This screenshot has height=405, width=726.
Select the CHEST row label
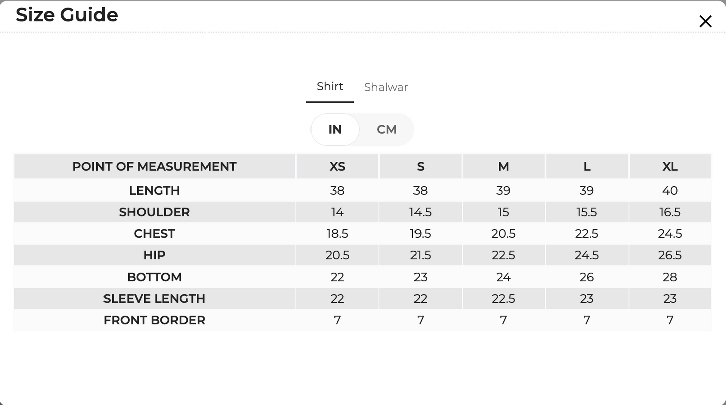154,234
